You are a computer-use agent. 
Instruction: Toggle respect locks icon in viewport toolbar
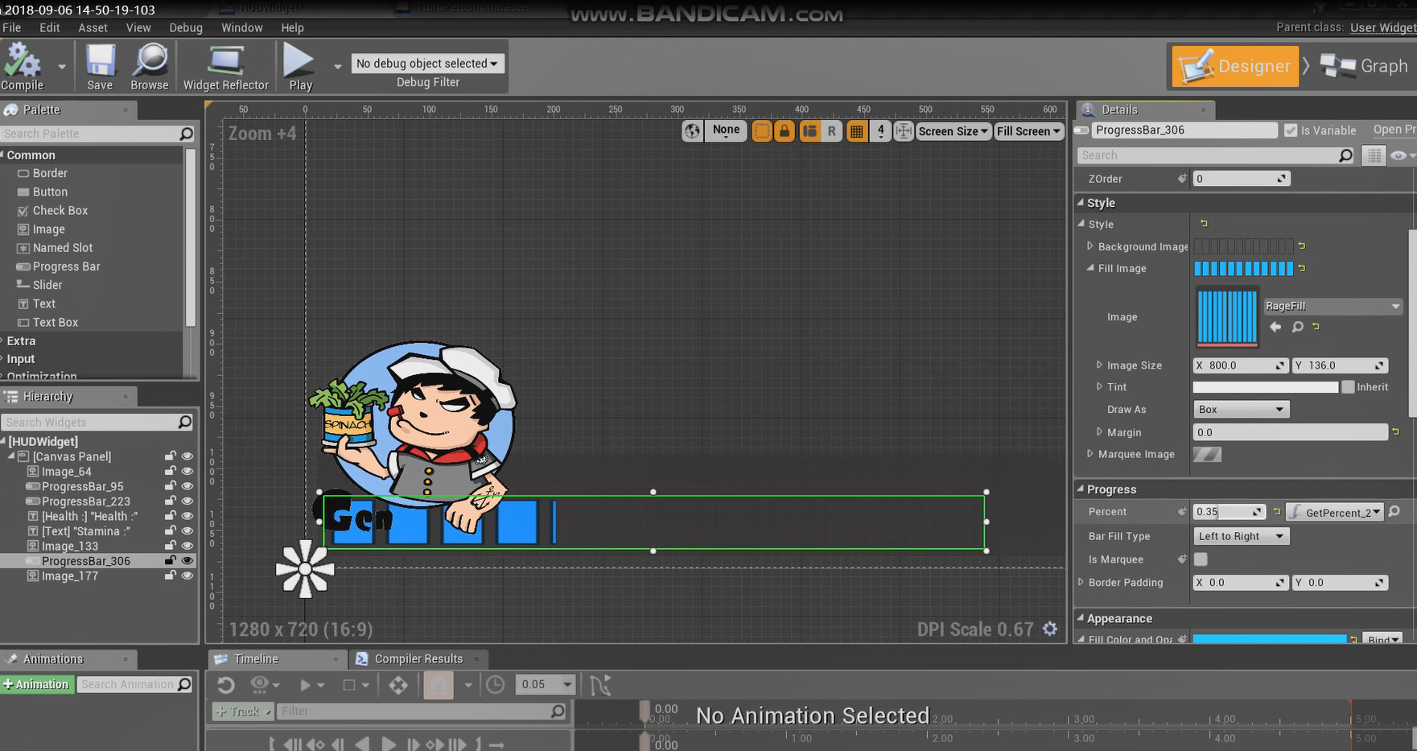click(785, 130)
